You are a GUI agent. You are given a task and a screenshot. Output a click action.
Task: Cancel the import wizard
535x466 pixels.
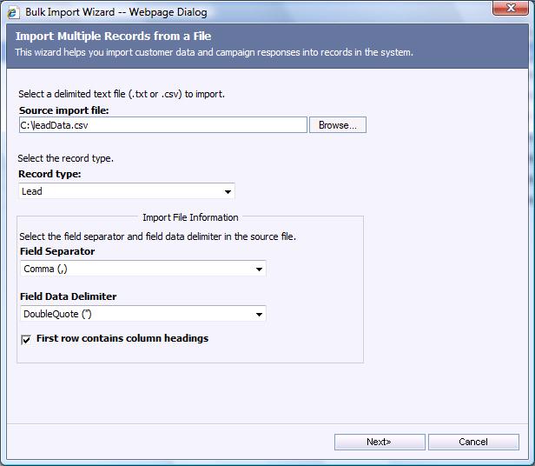click(472, 442)
